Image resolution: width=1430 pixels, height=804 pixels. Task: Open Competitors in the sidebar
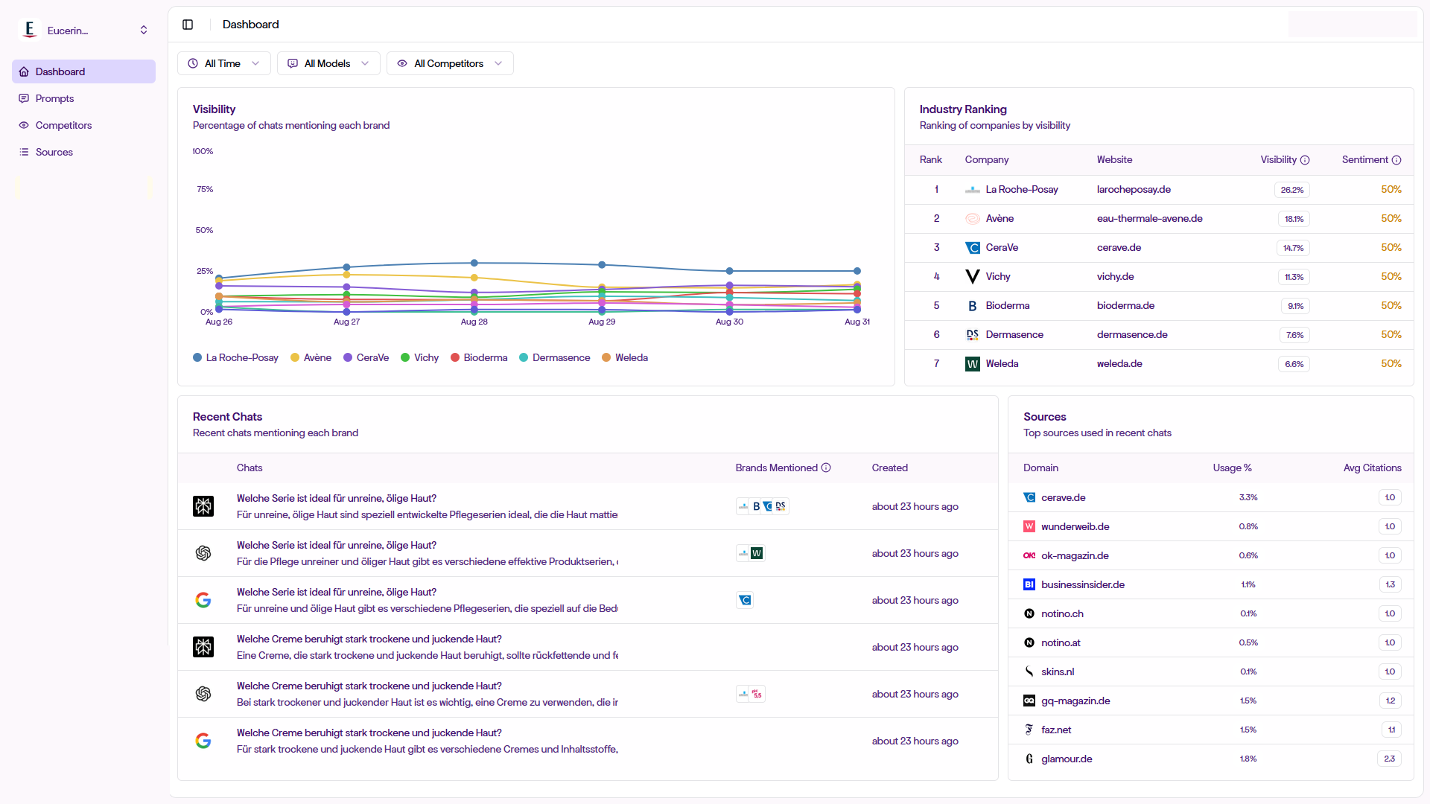click(83, 125)
